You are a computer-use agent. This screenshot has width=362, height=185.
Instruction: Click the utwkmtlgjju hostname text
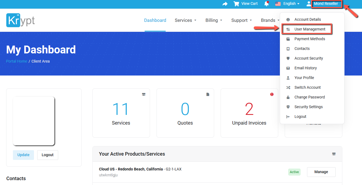[108, 175]
